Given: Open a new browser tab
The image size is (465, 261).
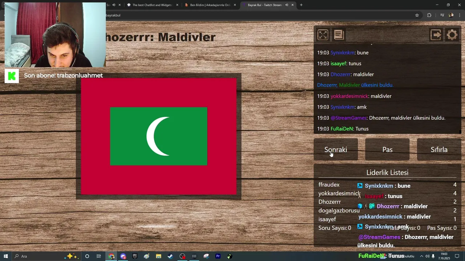Looking at the screenshot, I should pyautogui.click(x=301, y=5).
